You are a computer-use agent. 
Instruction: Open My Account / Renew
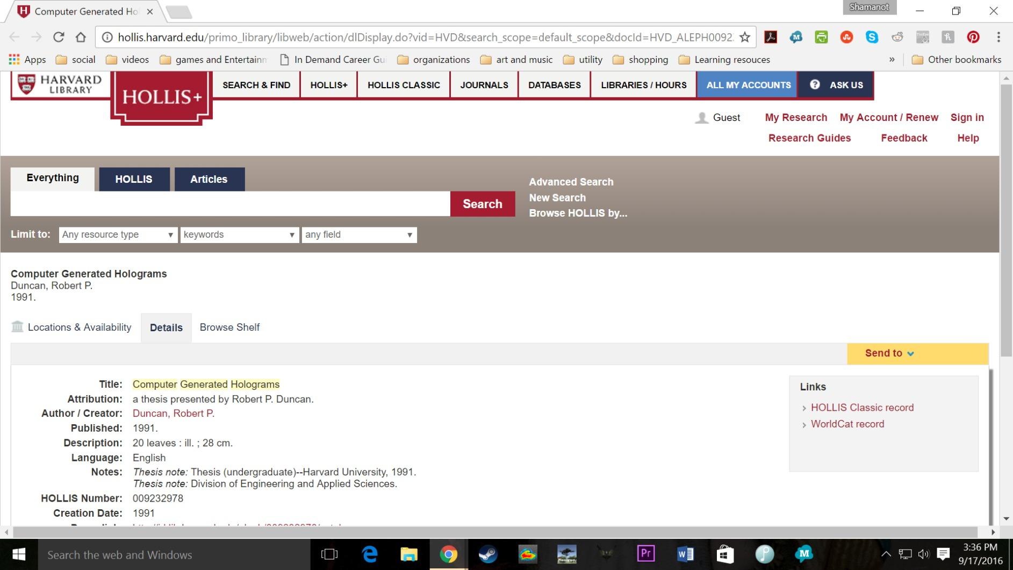coord(889,118)
